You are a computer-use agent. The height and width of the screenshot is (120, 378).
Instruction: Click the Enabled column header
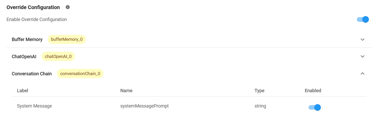pyautogui.click(x=313, y=91)
